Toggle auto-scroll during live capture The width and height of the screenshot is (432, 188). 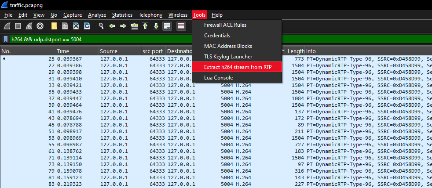tap(167, 26)
